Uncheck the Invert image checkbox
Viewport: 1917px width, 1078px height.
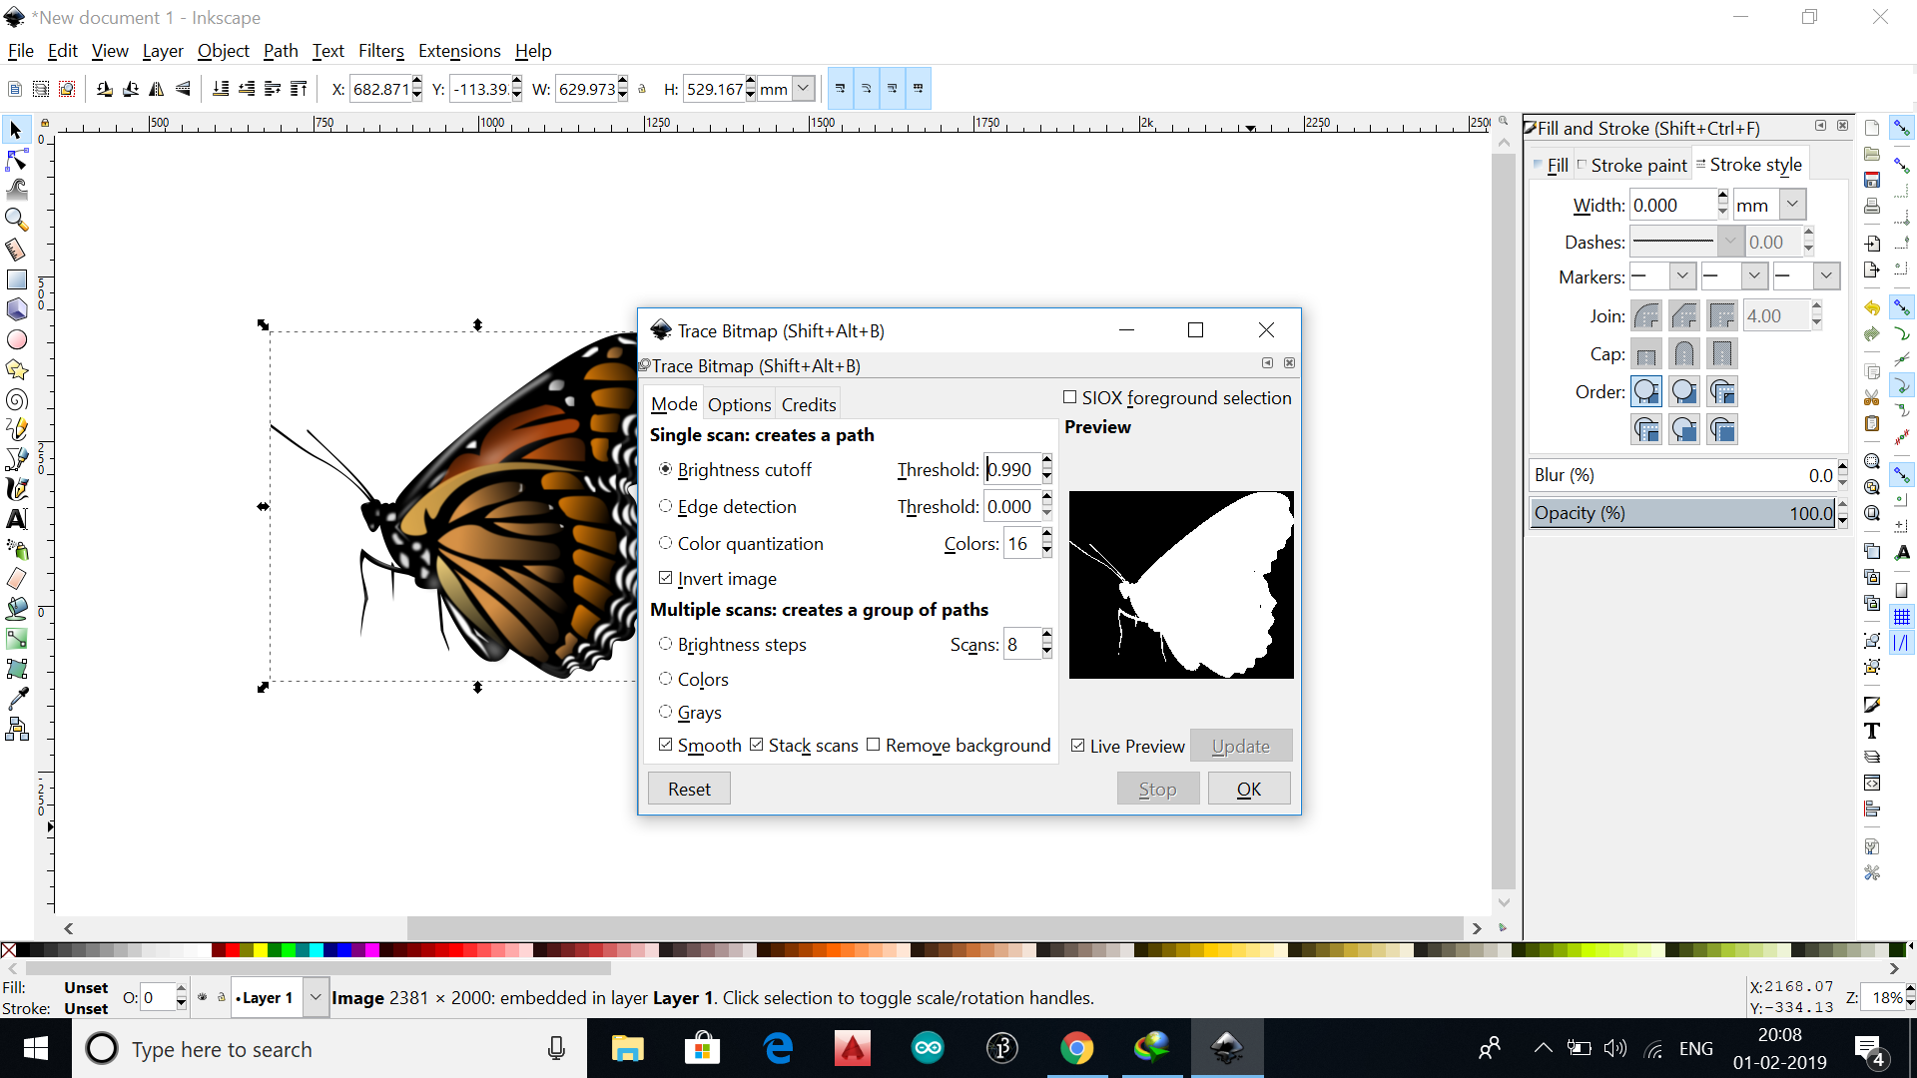(x=666, y=579)
